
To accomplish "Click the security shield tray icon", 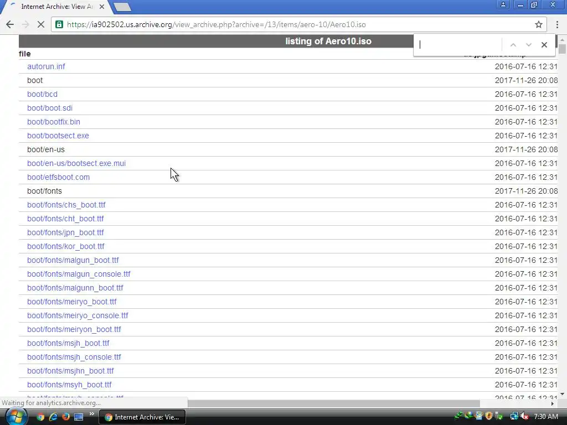I will click(489, 416).
